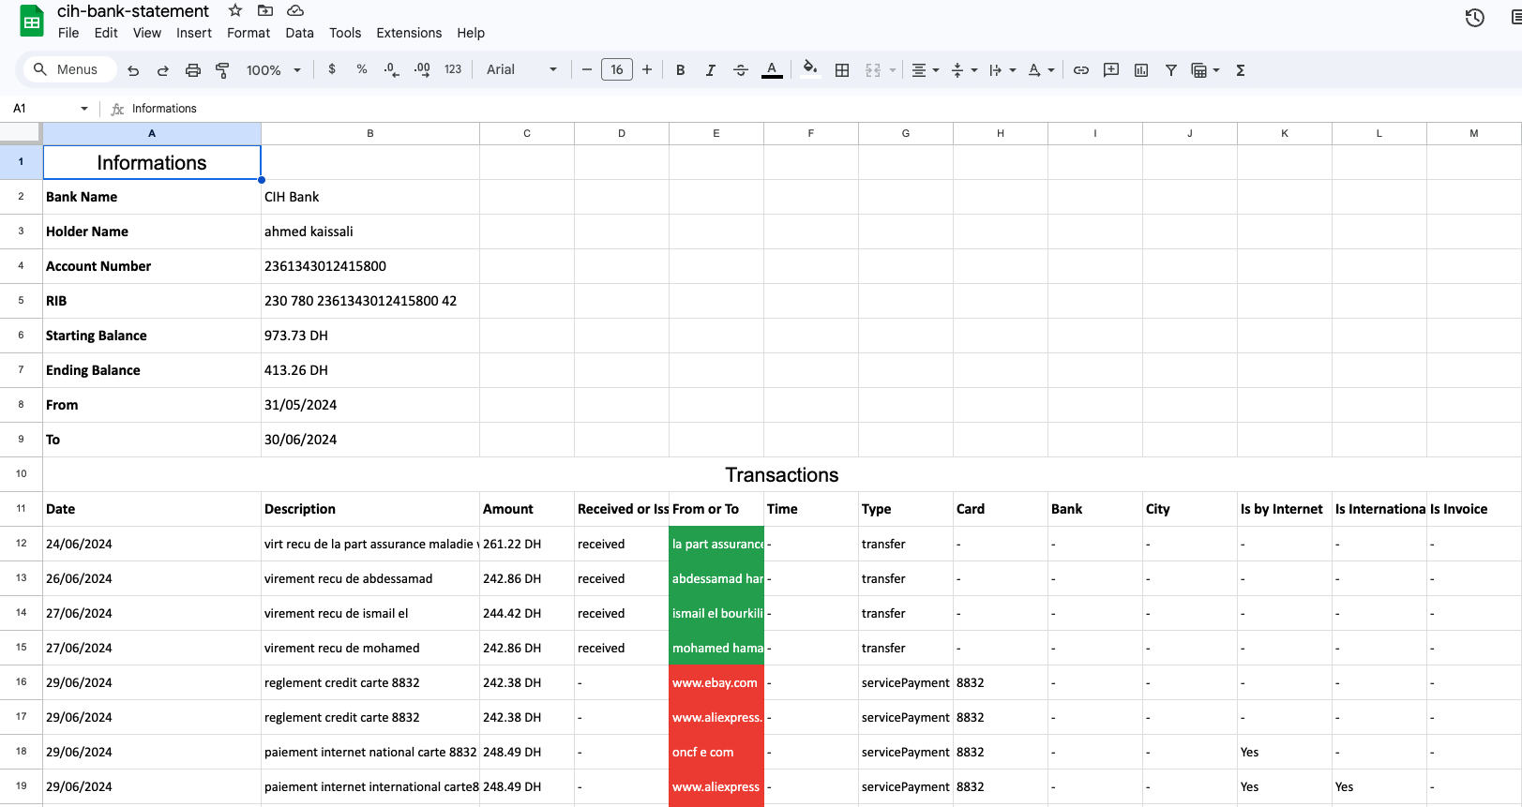
Task: Increase font size plus button
Action: point(647,69)
